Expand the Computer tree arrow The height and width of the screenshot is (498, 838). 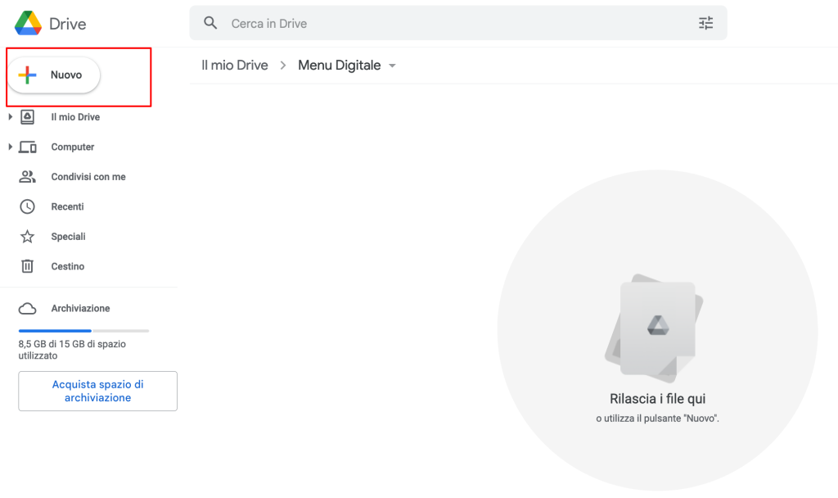(10, 147)
